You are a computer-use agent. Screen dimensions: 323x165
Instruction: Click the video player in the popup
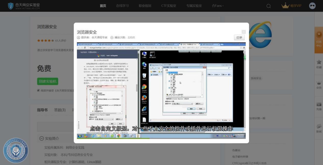161,91
